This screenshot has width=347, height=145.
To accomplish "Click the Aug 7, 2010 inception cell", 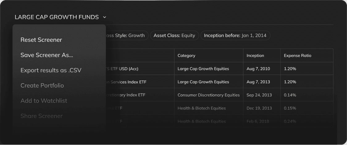I will coord(258,69).
